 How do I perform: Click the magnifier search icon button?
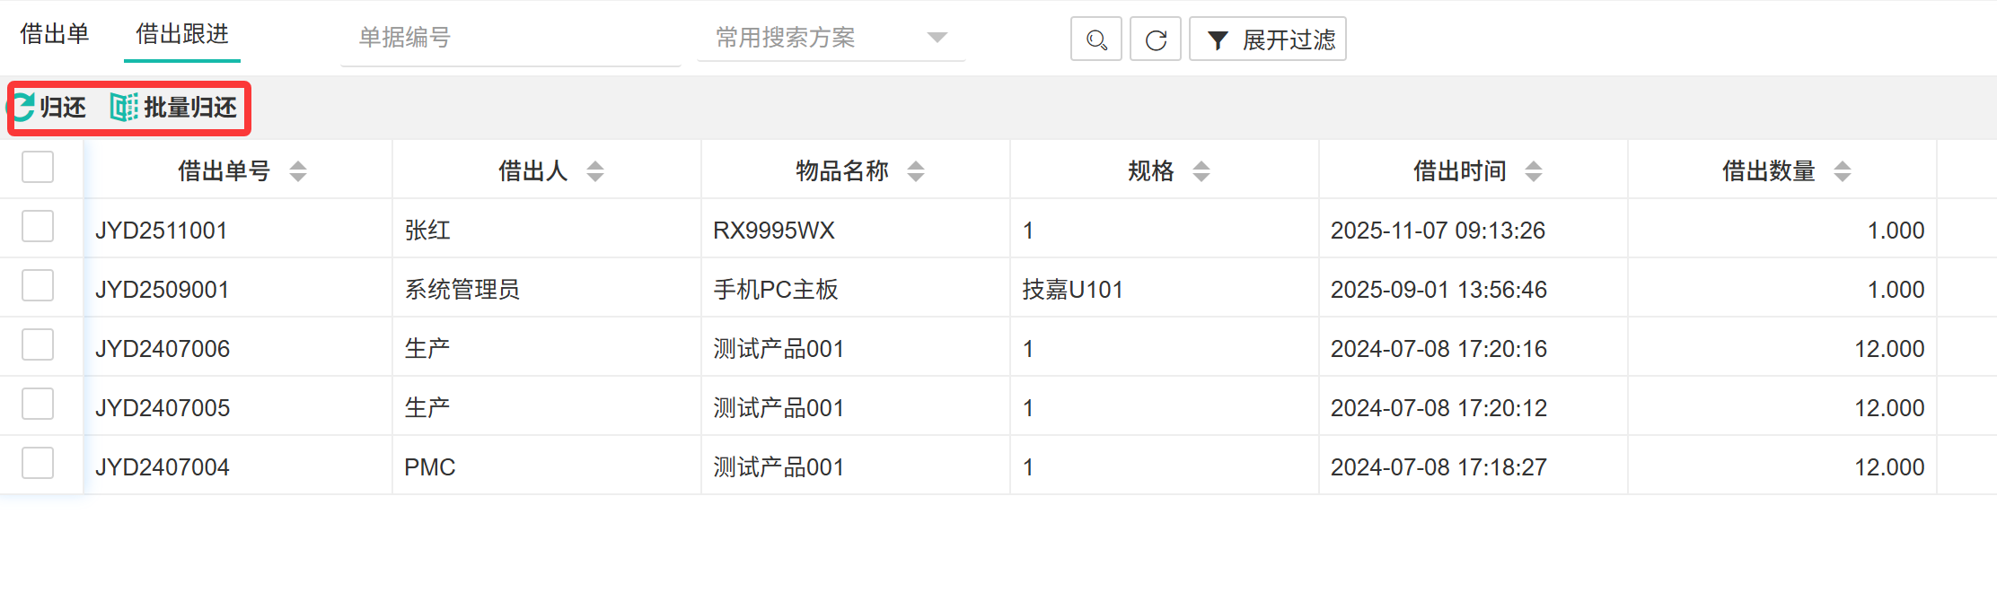pos(1095,39)
